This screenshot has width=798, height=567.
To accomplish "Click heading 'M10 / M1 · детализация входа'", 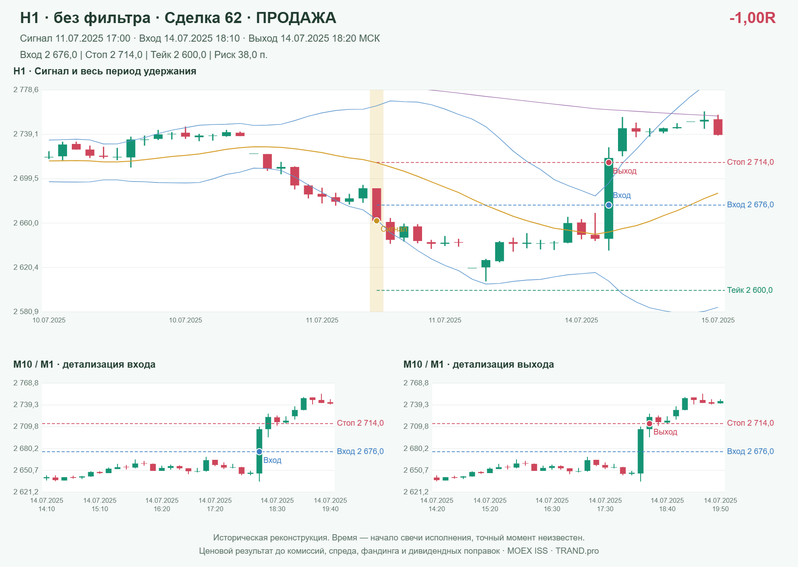I will pyautogui.click(x=84, y=365).
